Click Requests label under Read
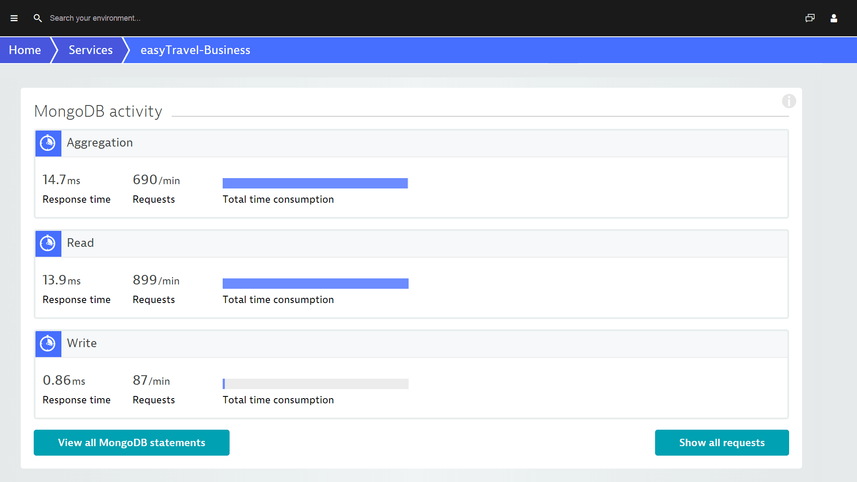This screenshot has width=857, height=482. (153, 300)
